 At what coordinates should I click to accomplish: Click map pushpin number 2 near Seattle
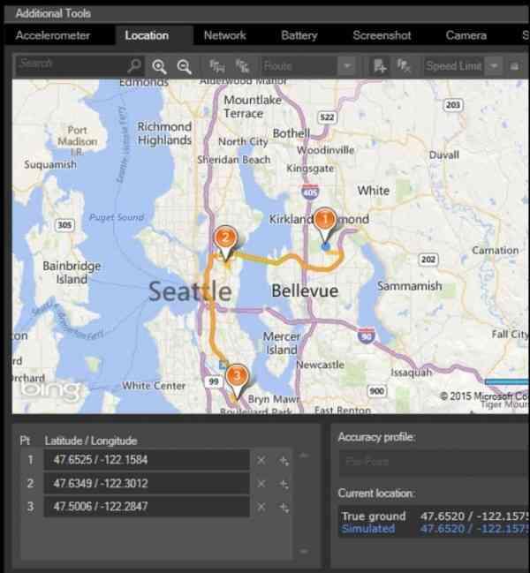click(225, 240)
